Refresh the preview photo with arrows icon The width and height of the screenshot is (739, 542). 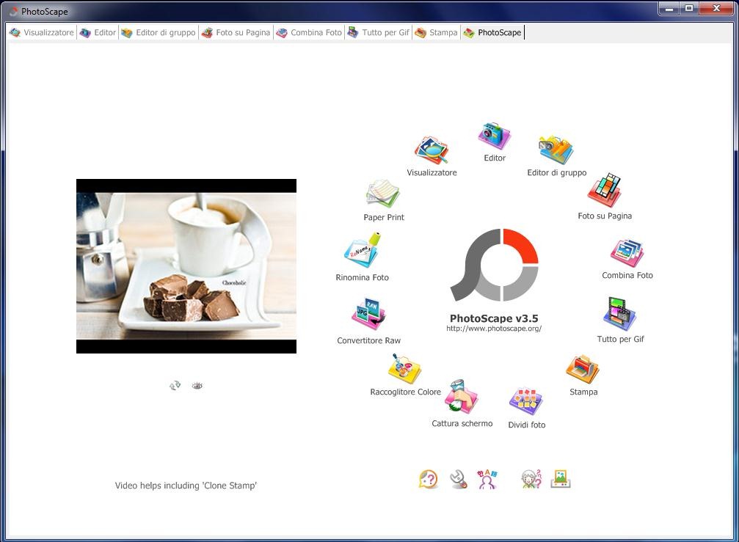[x=175, y=386]
